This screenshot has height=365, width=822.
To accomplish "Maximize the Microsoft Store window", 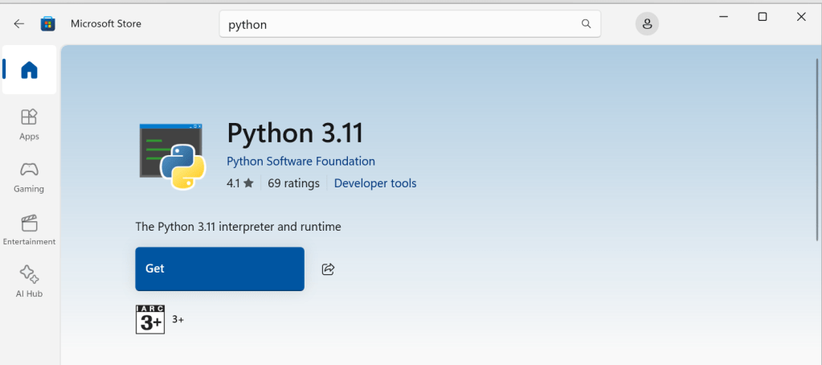I will tap(763, 17).
